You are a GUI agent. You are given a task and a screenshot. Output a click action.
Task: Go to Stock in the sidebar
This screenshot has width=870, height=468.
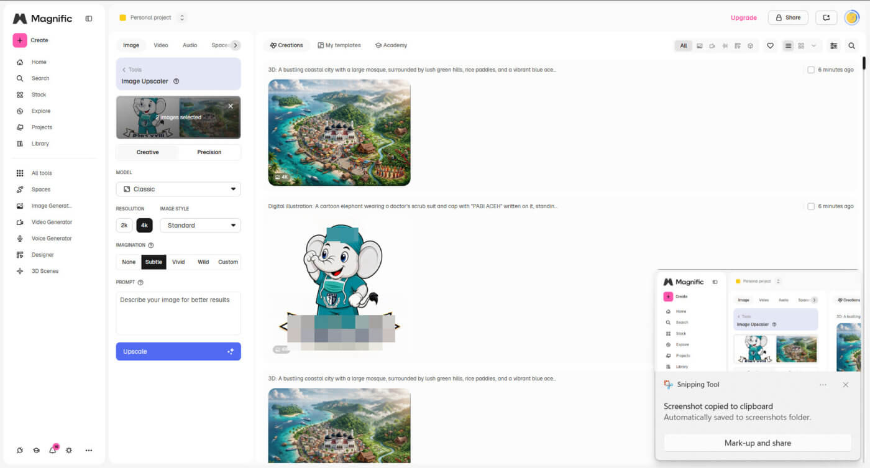pyautogui.click(x=39, y=94)
